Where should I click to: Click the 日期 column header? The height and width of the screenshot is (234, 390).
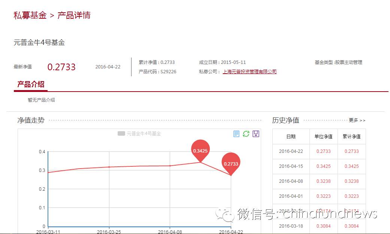tap(291, 136)
